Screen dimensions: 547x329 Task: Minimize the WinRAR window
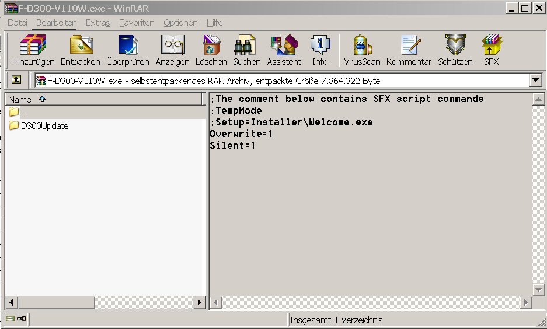point(511,8)
